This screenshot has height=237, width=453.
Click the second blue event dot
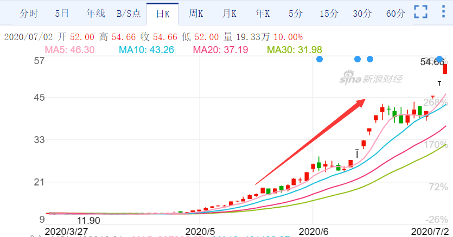pyautogui.click(x=358, y=59)
